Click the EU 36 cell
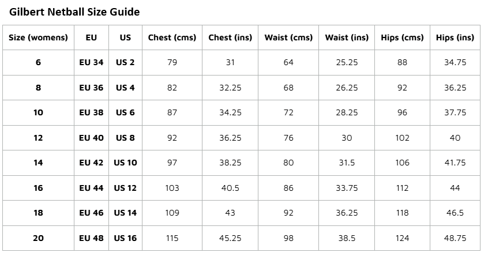 91,88
